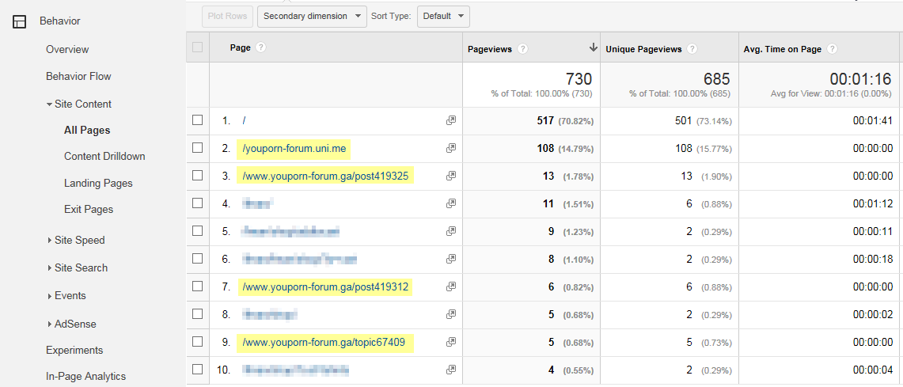Open Content Drilldown report
This screenshot has height=387, width=903.
click(104, 156)
